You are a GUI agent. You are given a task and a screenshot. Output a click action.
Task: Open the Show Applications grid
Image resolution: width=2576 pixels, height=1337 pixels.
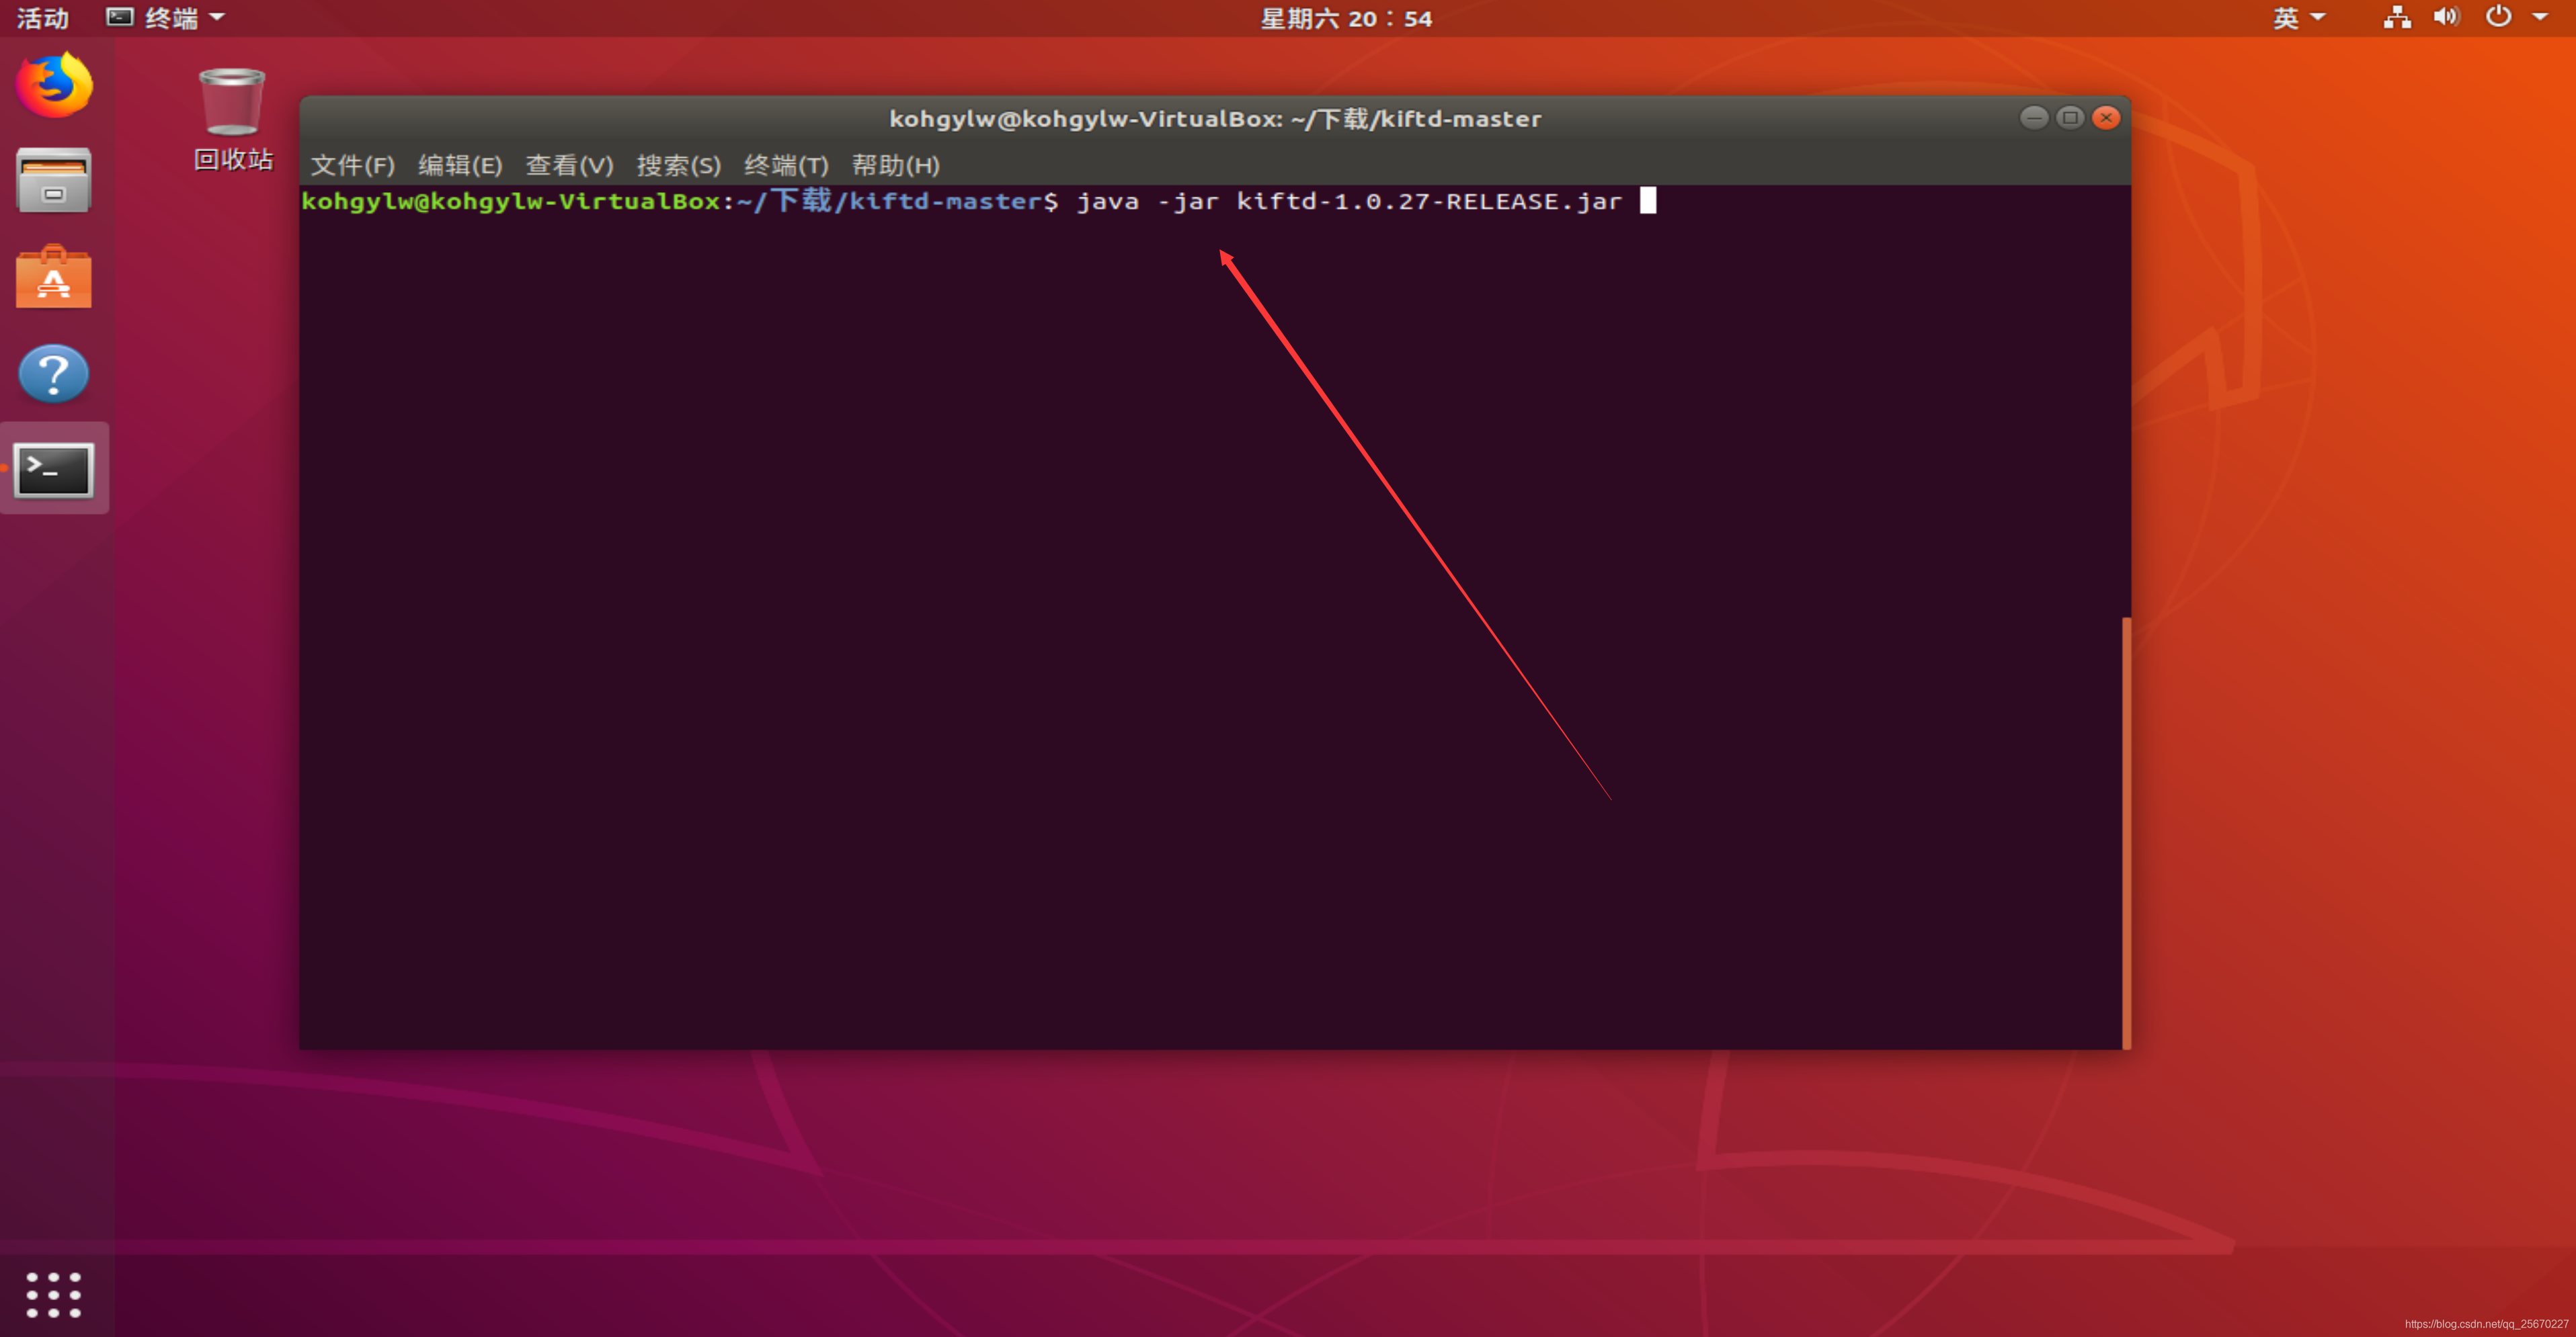[53, 1294]
